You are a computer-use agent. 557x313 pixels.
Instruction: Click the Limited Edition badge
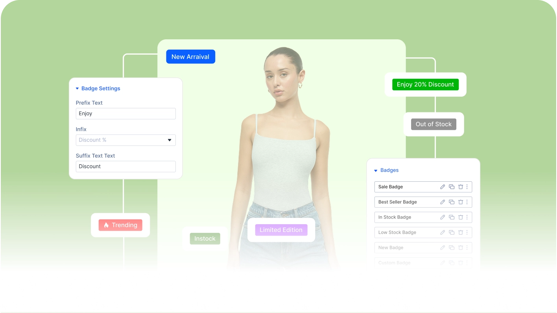click(x=281, y=230)
